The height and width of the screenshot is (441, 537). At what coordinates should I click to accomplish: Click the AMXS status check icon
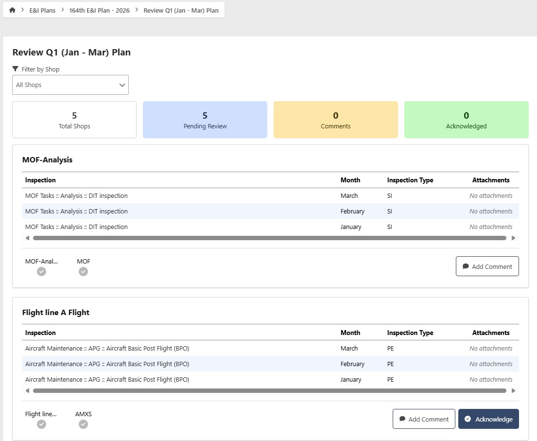pyautogui.click(x=84, y=424)
